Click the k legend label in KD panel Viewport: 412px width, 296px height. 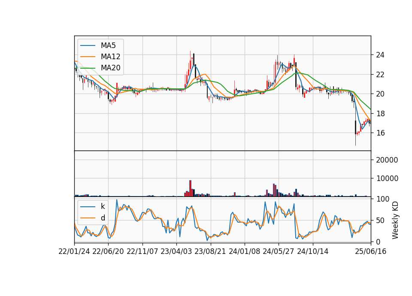103,206
